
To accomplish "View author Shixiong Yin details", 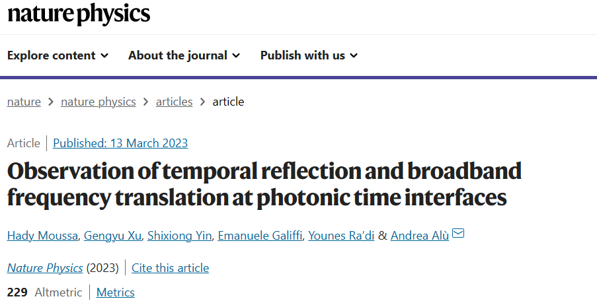I will click(179, 236).
